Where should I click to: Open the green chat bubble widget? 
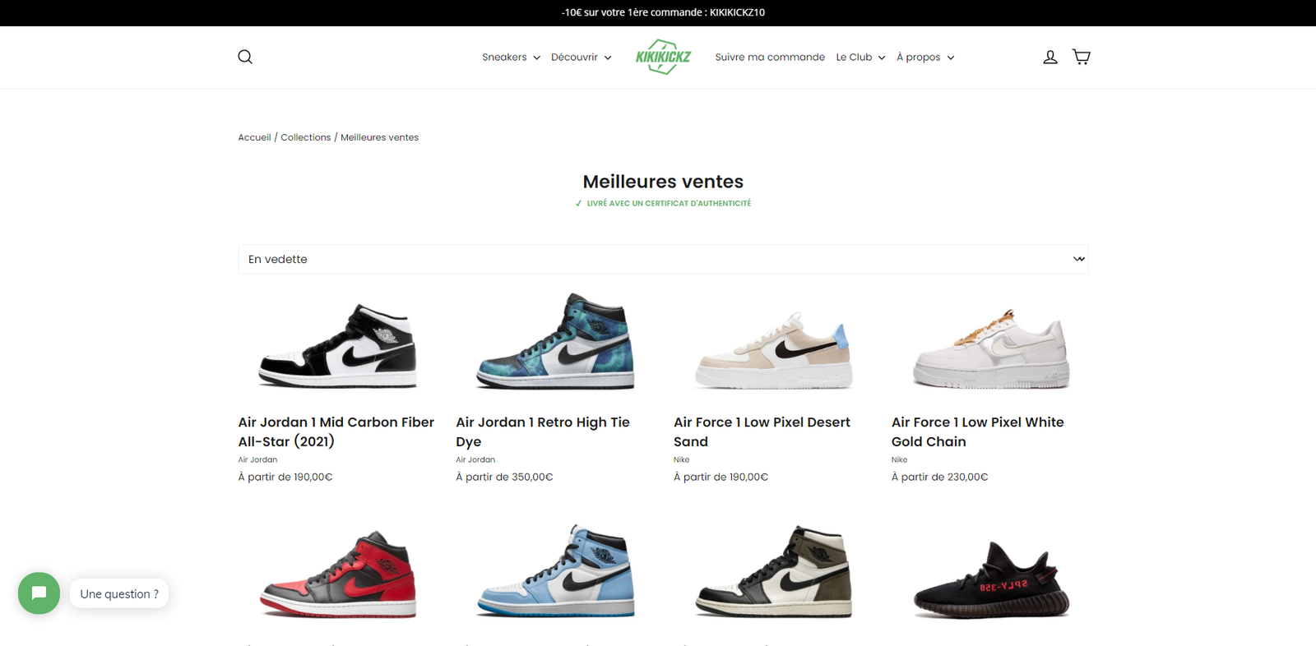(x=39, y=593)
